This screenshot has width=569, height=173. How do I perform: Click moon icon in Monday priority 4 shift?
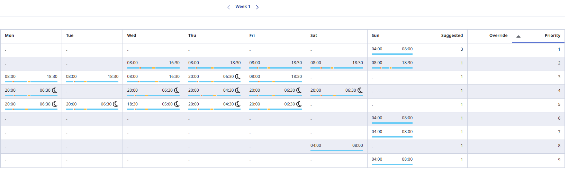[55, 90]
